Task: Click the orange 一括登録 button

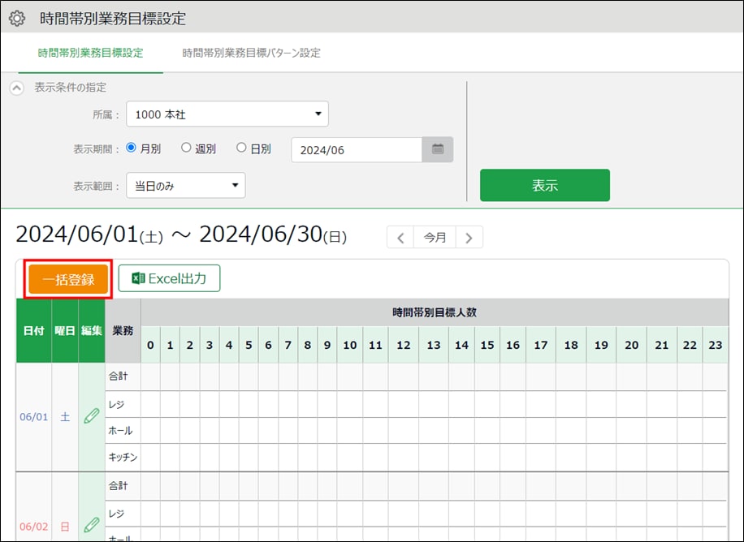Action: [68, 280]
